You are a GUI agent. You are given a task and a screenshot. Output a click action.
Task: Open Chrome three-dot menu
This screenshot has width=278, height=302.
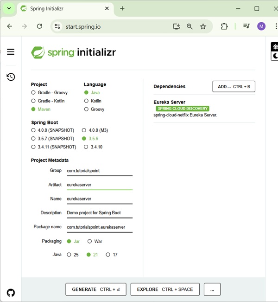276,26
